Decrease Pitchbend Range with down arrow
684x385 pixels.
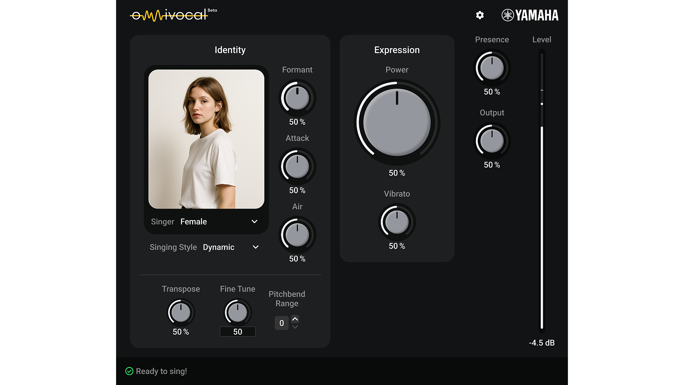pos(295,327)
